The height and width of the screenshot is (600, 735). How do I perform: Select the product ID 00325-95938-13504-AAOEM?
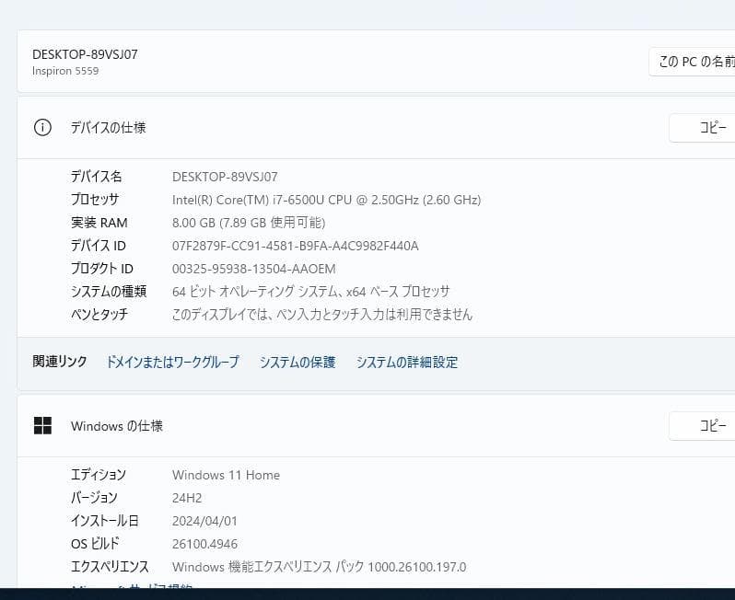(253, 269)
